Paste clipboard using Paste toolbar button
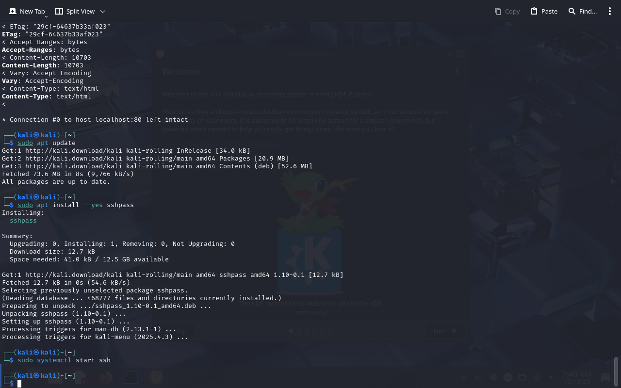Viewport: 621px width, 388px height. tap(544, 11)
